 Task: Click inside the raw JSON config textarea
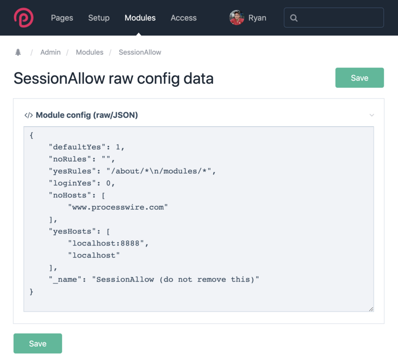[x=198, y=218]
